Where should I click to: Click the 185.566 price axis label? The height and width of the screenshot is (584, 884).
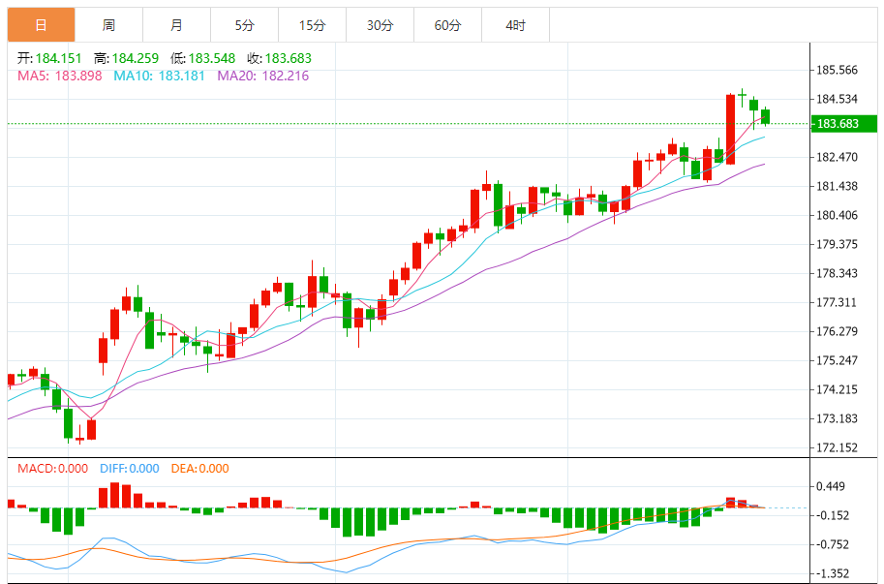pos(837,70)
